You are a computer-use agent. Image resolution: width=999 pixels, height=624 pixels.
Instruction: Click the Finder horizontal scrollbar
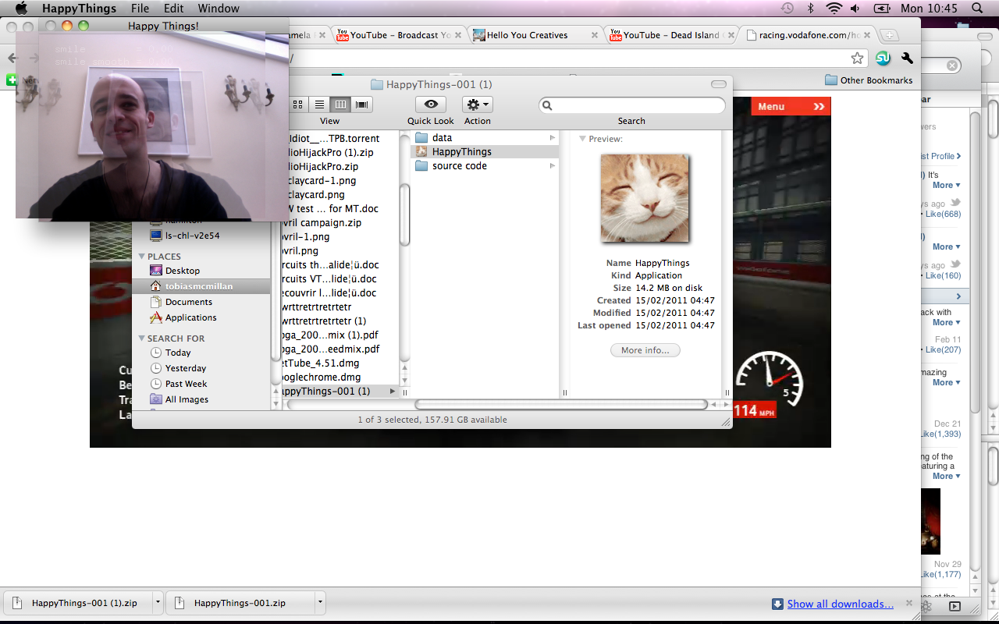(x=560, y=404)
